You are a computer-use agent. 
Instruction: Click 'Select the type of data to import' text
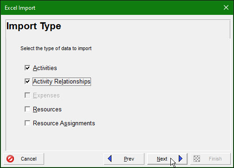click(x=56, y=48)
